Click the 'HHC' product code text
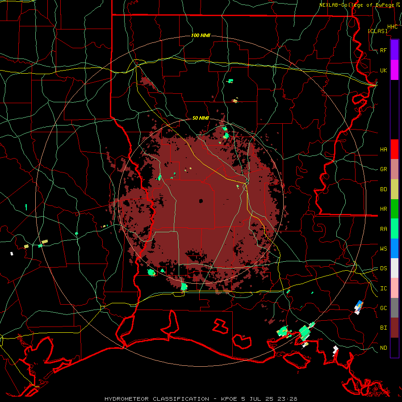This screenshot has width=402, height=402. click(x=393, y=27)
